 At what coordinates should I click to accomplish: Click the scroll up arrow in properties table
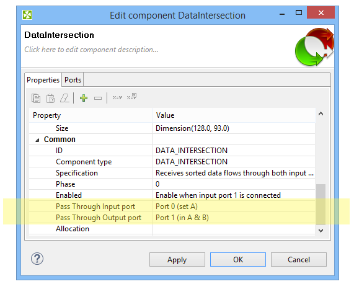321,113
